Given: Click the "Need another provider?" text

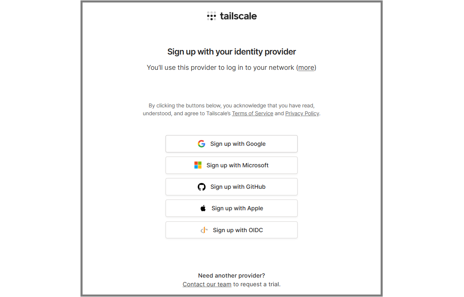Looking at the screenshot, I should [232, 276].
